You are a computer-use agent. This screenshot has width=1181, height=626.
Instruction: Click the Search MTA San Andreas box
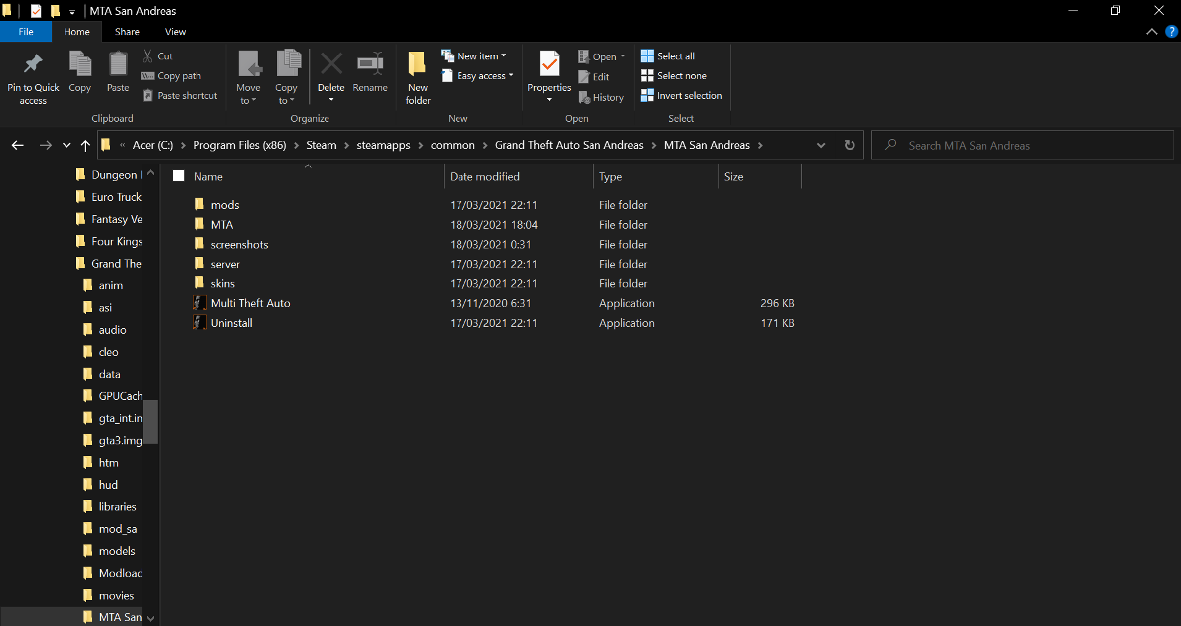pyautogui.click(x=1022, y=145)
